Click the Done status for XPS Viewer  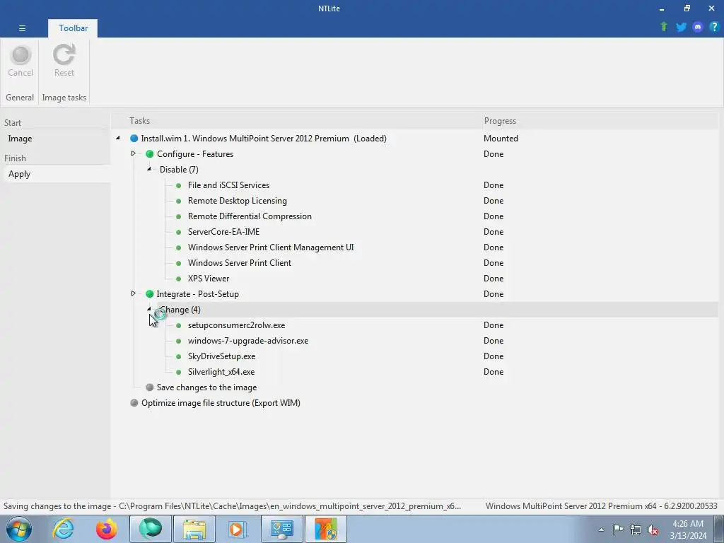493,279
